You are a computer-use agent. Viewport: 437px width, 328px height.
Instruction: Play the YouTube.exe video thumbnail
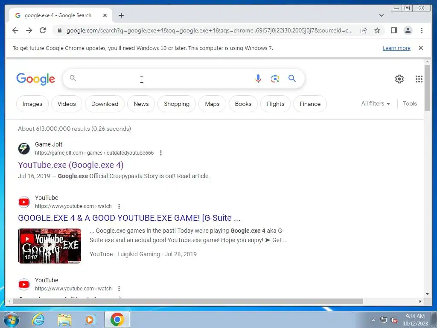tap(50, 246)
